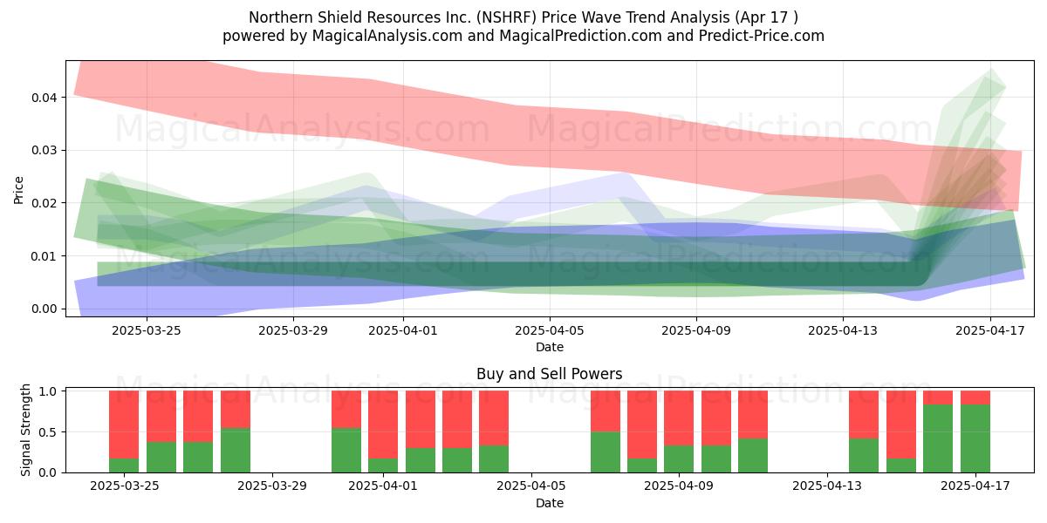The image size is (1047, 523).
Task: Click the 'Price' y-axis label
Action: (x=19, y=188)
